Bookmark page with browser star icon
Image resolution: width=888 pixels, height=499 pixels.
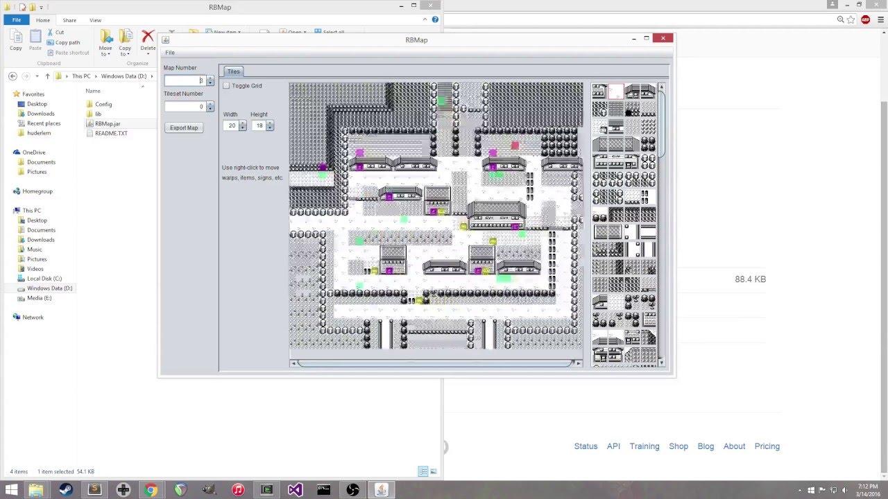coord(851,20)
